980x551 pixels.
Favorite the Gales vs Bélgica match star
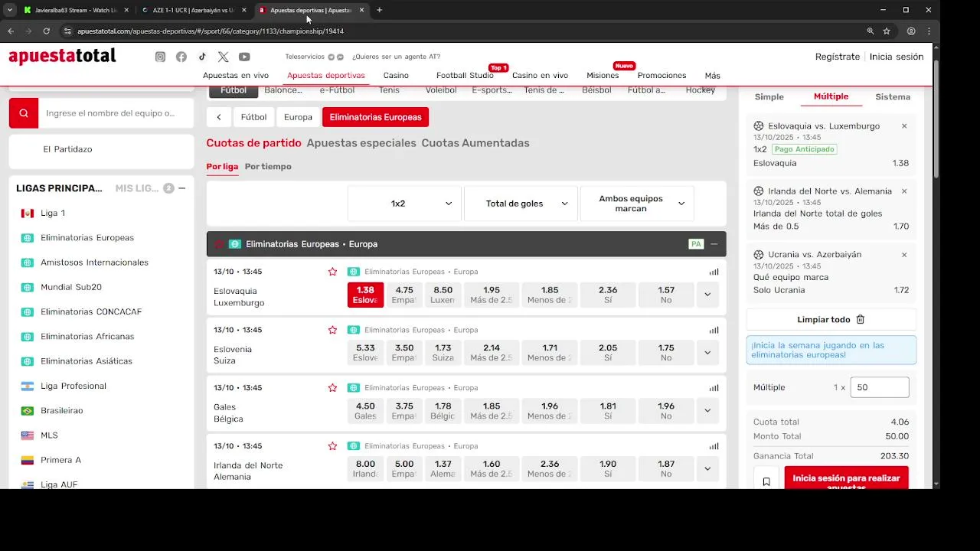pyautogui.click(x=332, y=388)
